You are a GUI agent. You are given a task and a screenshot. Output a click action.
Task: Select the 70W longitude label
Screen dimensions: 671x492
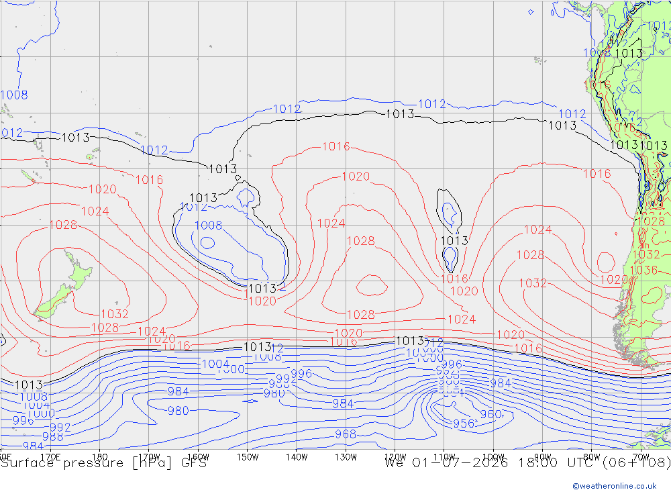641,457
